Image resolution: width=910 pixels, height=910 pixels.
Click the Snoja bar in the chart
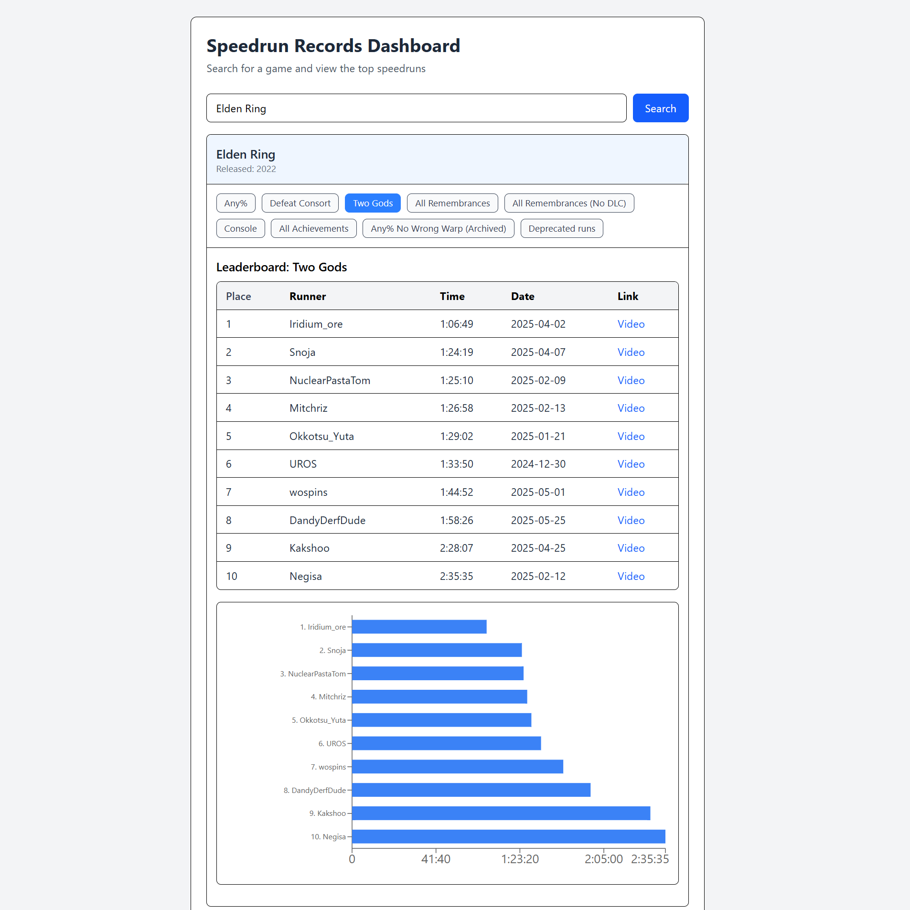437,650
